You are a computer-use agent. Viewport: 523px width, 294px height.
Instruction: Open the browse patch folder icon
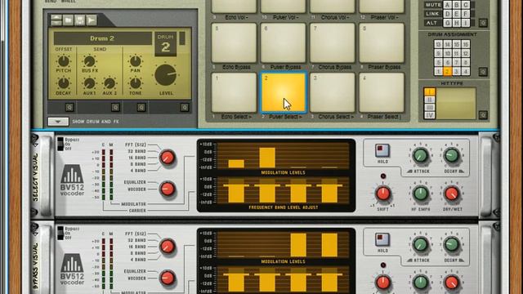pyautogui.click(x=68, y=20)
